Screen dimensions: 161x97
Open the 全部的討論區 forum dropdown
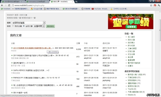pos(28,23)
